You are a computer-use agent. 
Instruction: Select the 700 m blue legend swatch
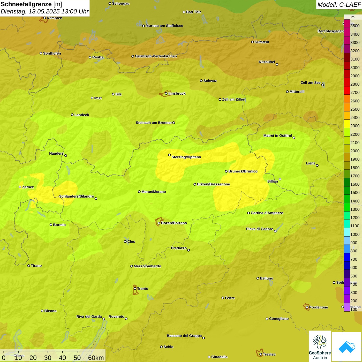click(347, 257)
